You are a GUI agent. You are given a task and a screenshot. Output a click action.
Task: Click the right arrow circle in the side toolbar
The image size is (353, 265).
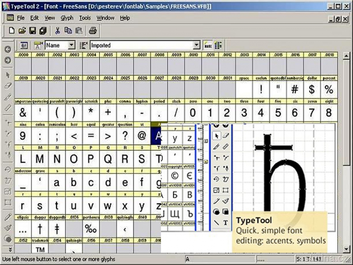[8, 60]
